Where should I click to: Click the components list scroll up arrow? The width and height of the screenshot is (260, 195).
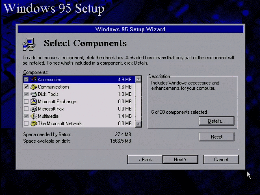click(138, 79)
